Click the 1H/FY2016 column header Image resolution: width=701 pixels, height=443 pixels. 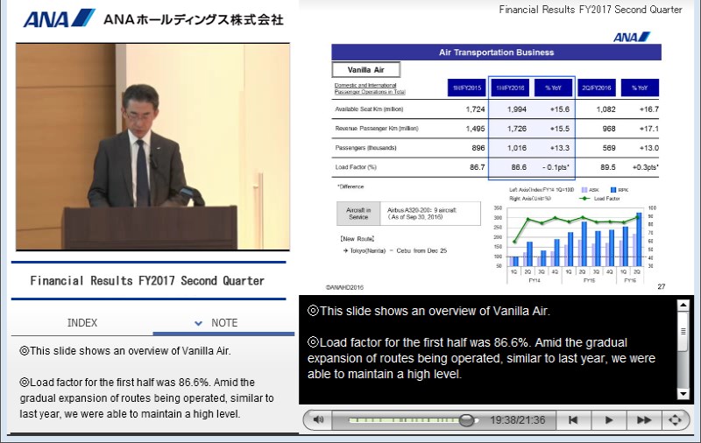click(x=510, y=88)
